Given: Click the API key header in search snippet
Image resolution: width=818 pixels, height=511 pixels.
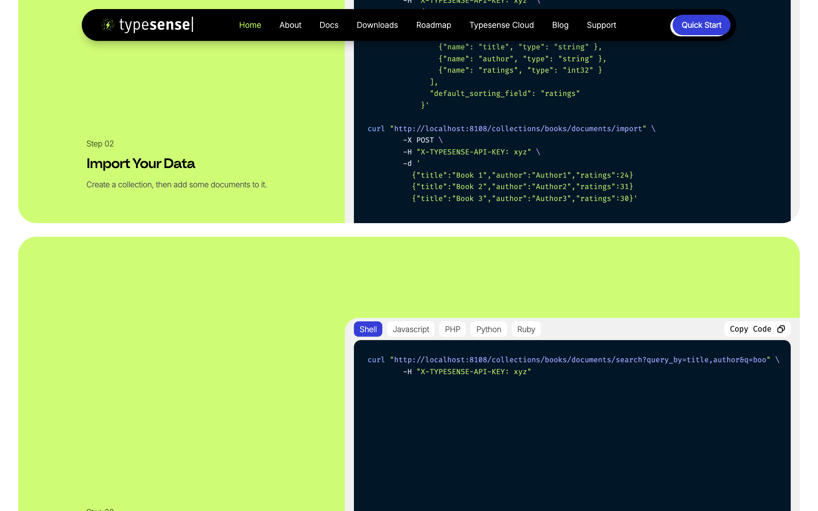Looking at the screenshot, I should pyautogui.click(x=467, y=372).
